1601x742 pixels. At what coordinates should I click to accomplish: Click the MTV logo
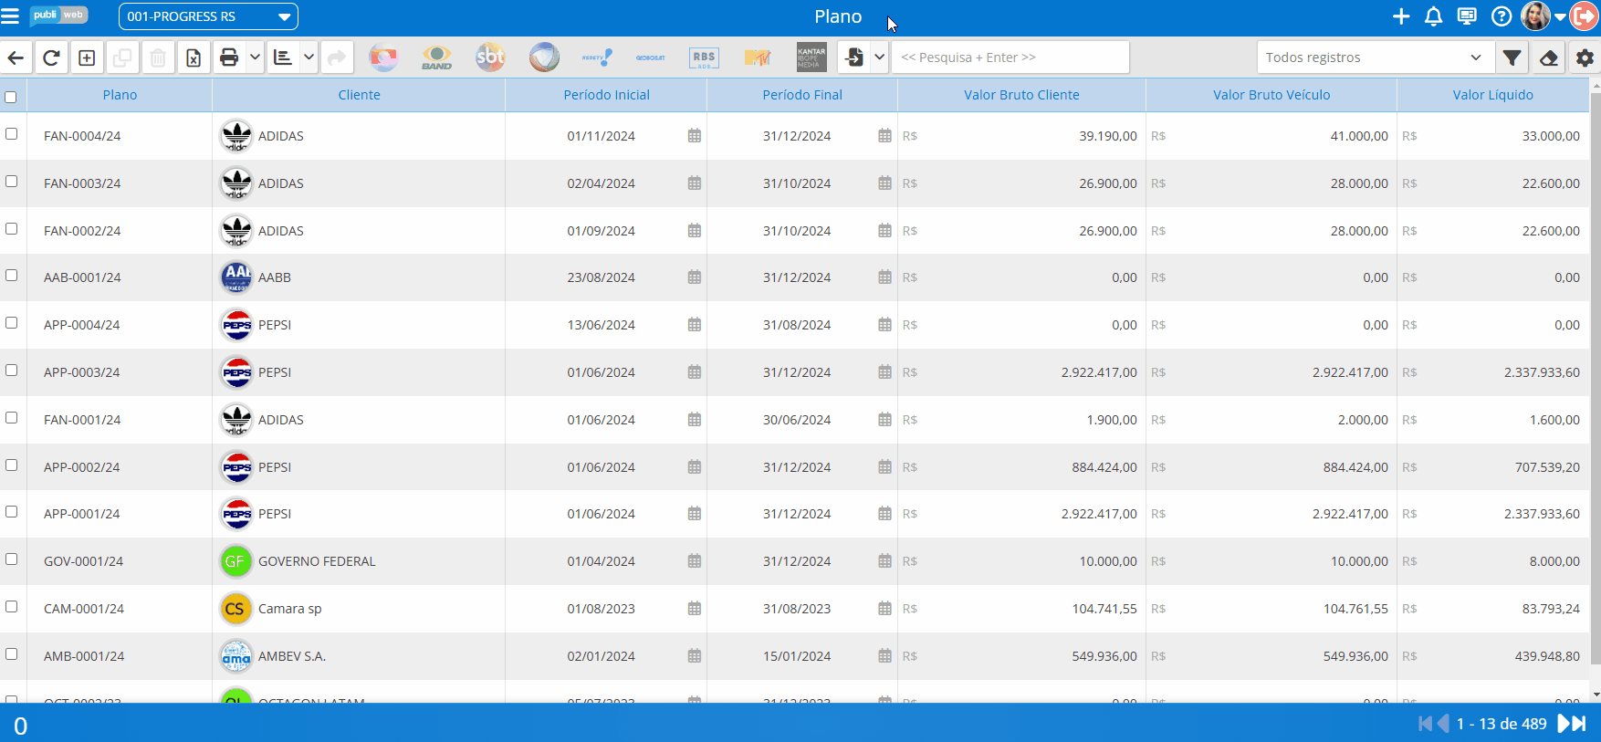(x=758, y=57)
